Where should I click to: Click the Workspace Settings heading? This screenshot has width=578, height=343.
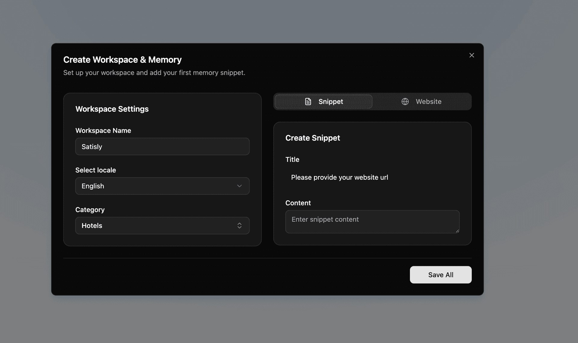112,109
